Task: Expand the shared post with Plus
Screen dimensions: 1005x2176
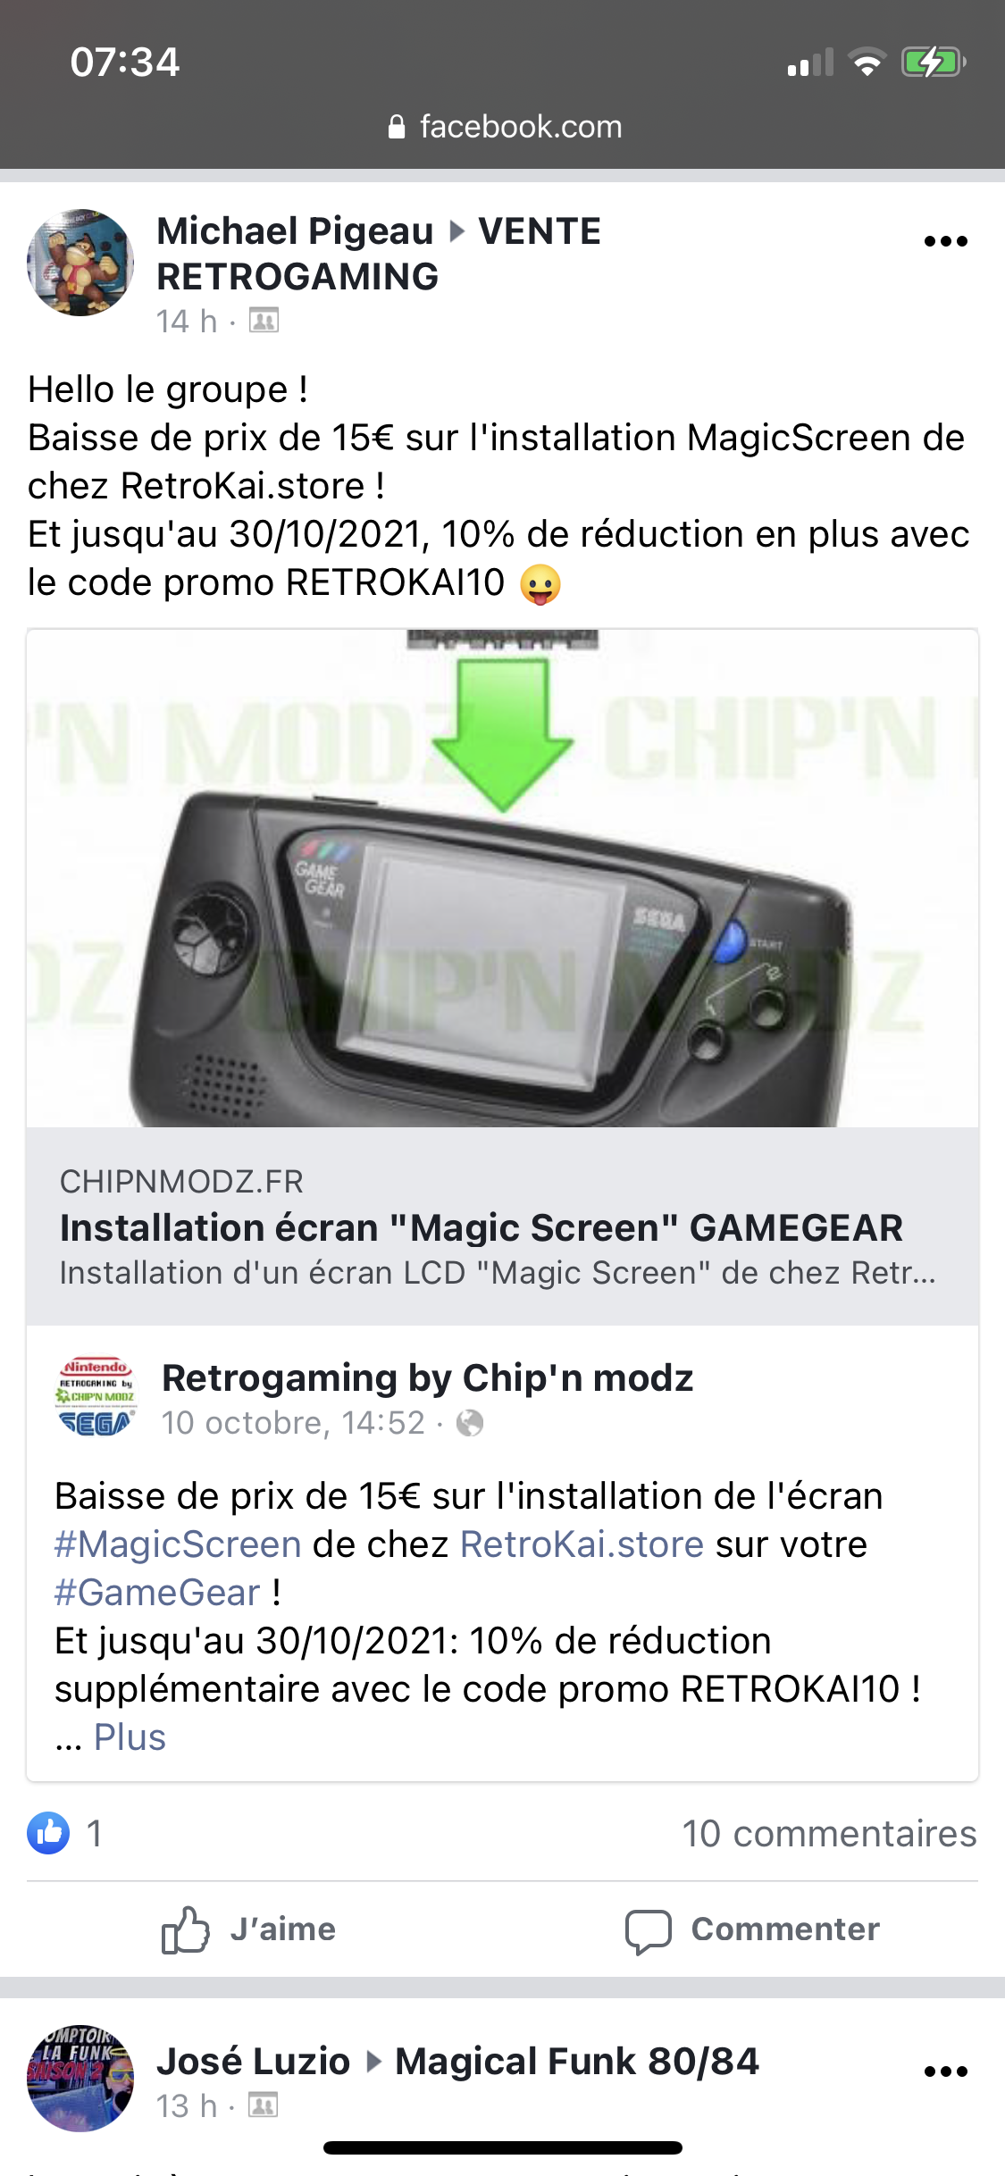Action: click(x=130, y=1737)
